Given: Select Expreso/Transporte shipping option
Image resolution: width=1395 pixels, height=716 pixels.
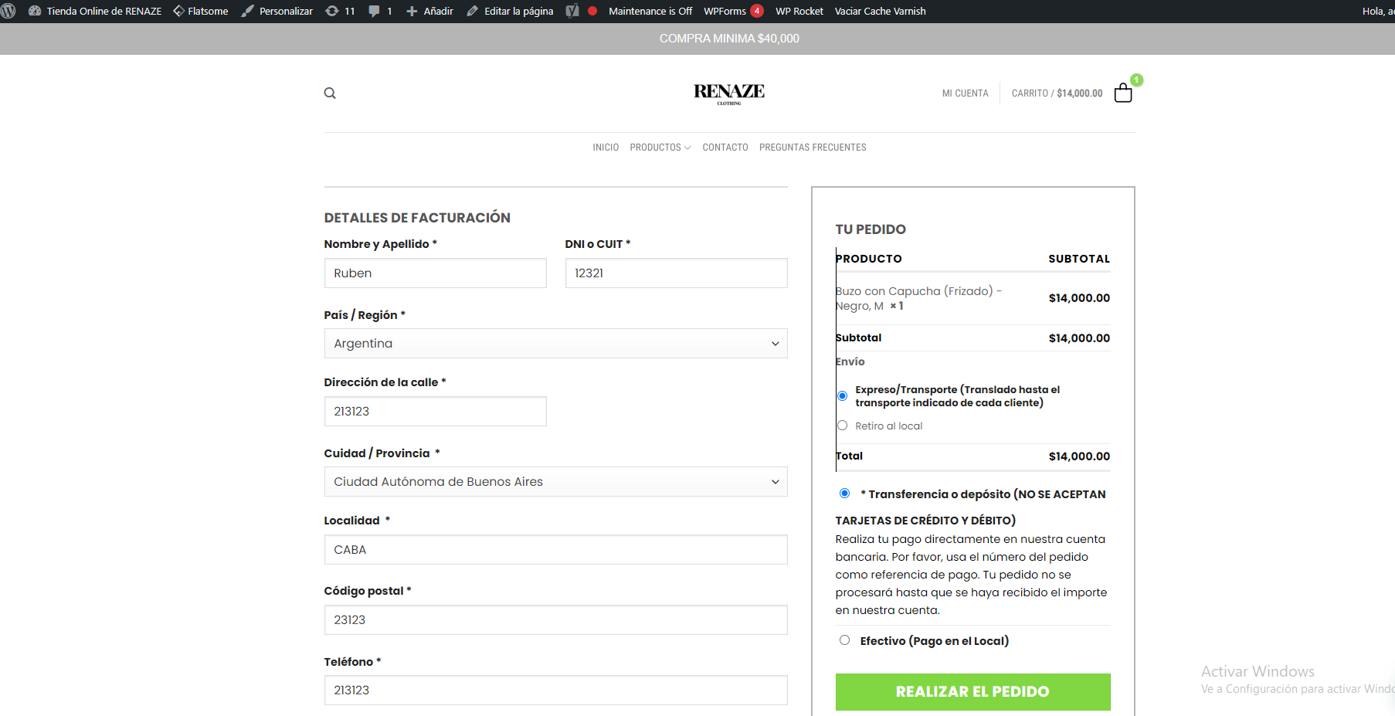Looking at the screenshot, I should (842, 395).
